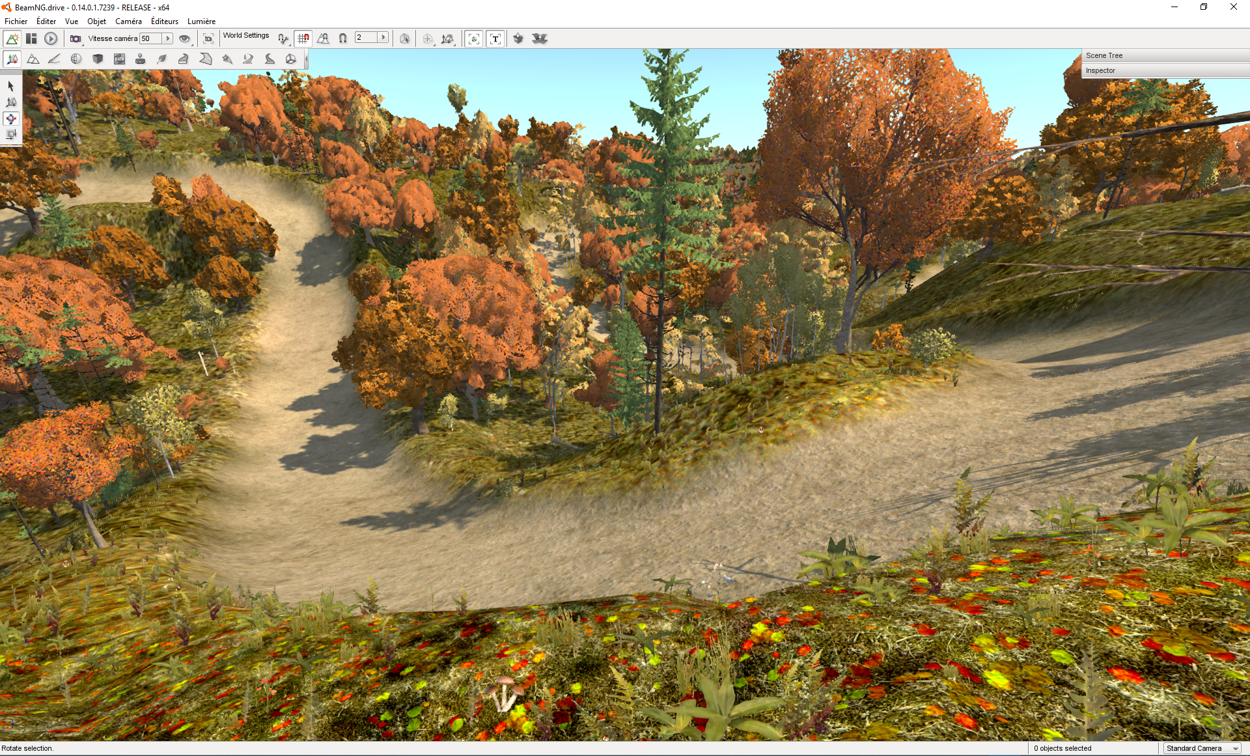Image resolution: width=1250 pixels, height=756 pixels.
Task: Expand the Inspector panel
Action: [x=1165, y=70]
